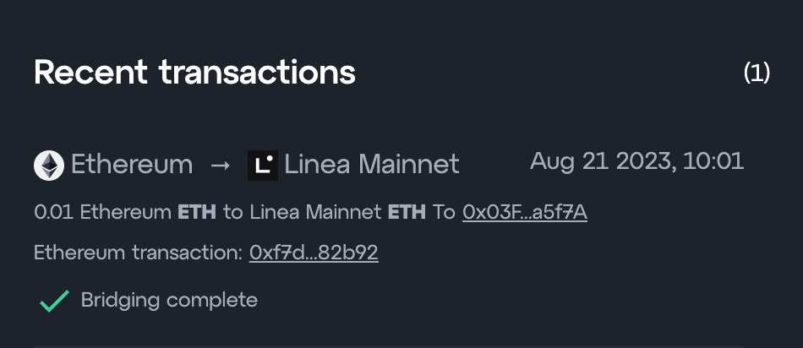Open the recipient address link 0x03F...a5f7A

tap(524, 212)
